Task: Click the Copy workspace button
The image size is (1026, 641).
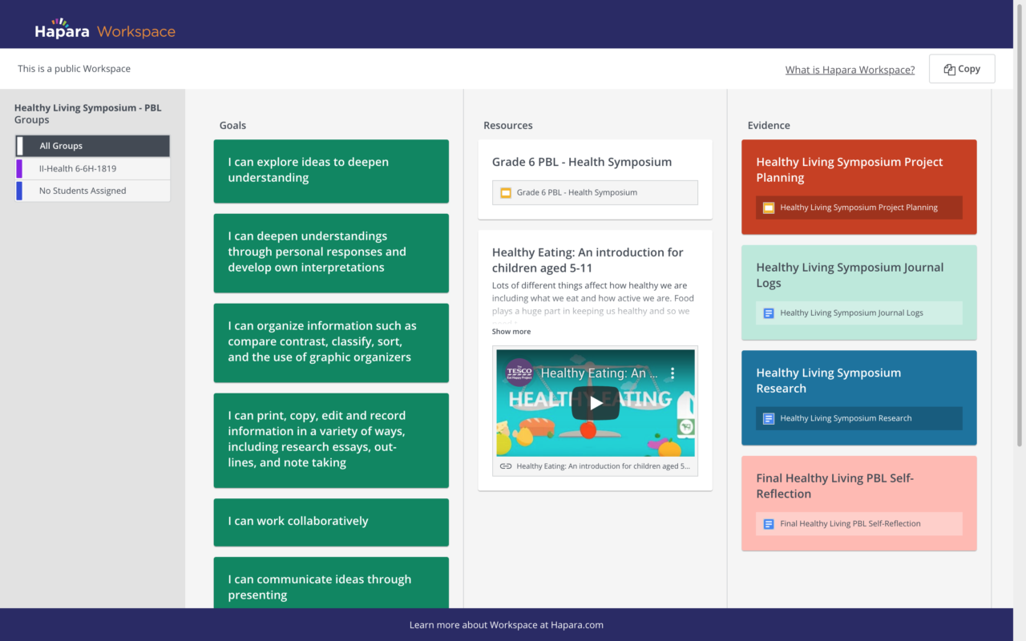Action: pyautogui.click(x=961, y=69)
